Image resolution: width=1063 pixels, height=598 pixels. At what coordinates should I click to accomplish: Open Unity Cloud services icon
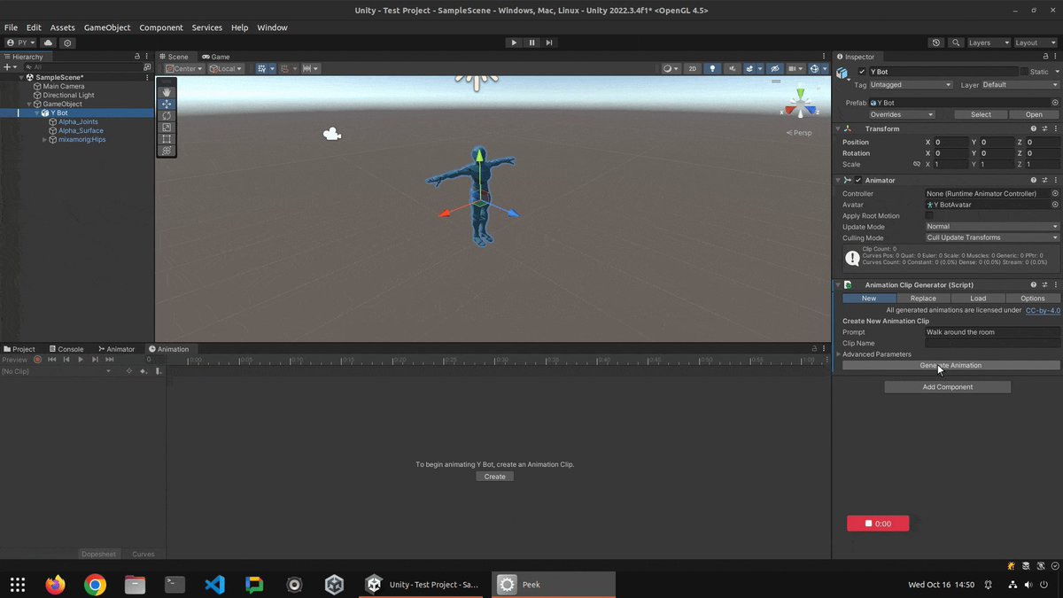[x=49, y=43]
